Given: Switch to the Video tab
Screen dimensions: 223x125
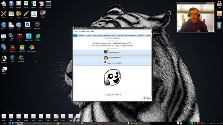Looking at the screenshot, I should 100,35.
